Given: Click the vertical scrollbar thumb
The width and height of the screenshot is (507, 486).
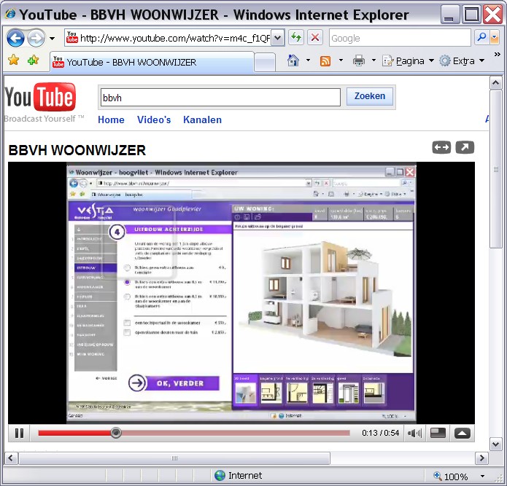Looking at the screenshot, I should (495, 169).
